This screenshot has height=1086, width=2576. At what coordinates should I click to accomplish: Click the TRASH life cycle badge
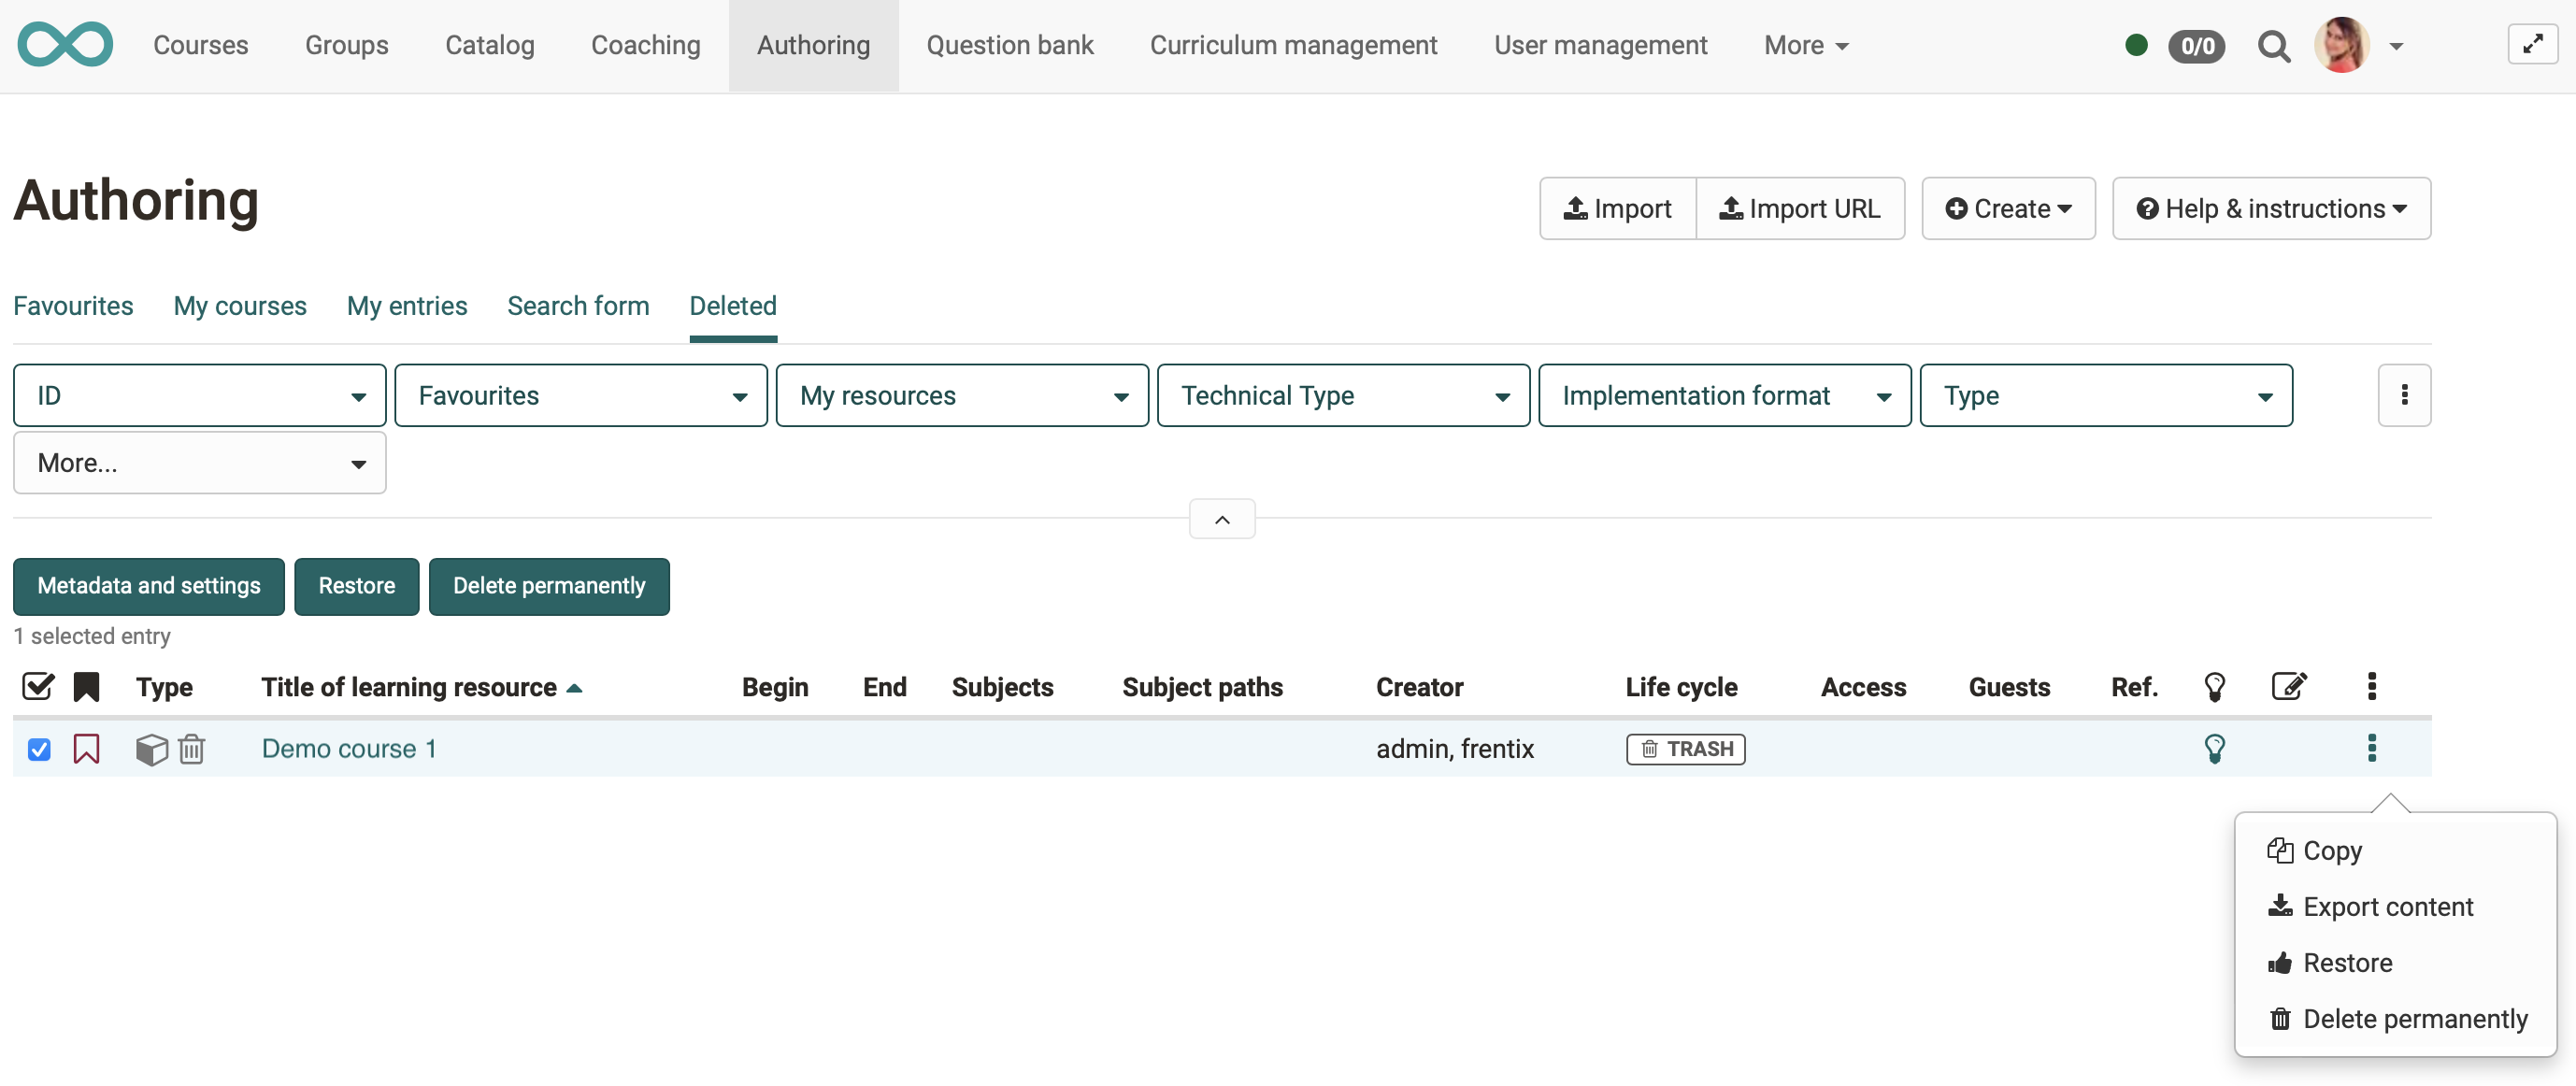(x=1685, y=749)
